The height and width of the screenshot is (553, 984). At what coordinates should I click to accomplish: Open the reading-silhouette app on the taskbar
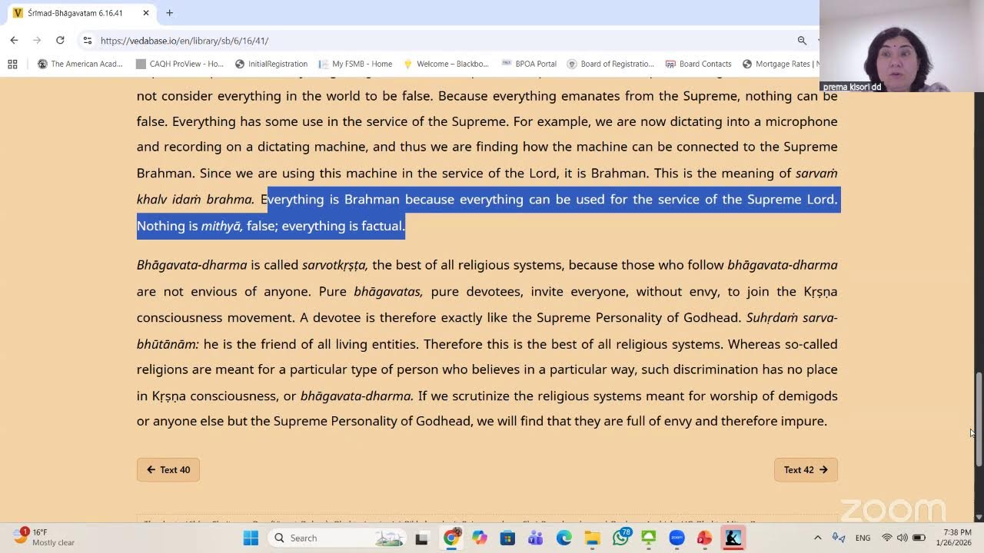pos(733,538)
